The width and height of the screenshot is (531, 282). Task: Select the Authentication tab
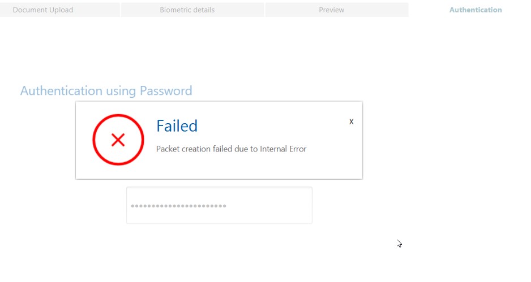pyautogui.click(x=476, y=10)
